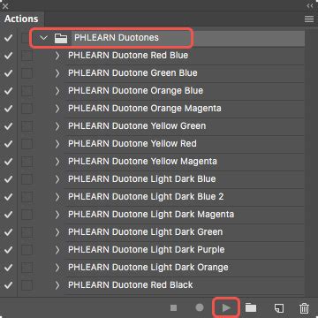Expand the Duotone Red Black action

[57, 285]
